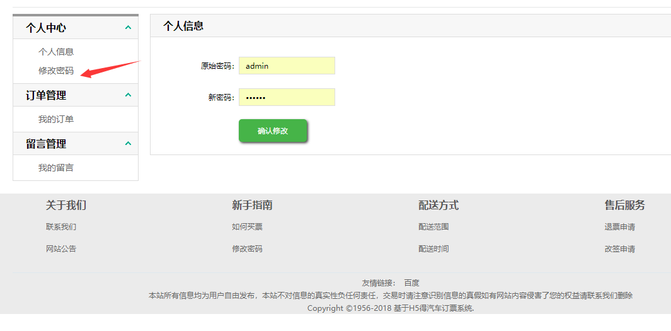Open the 配送时间 footer link
The image size is (671, 331).
[x=433, y=249]
